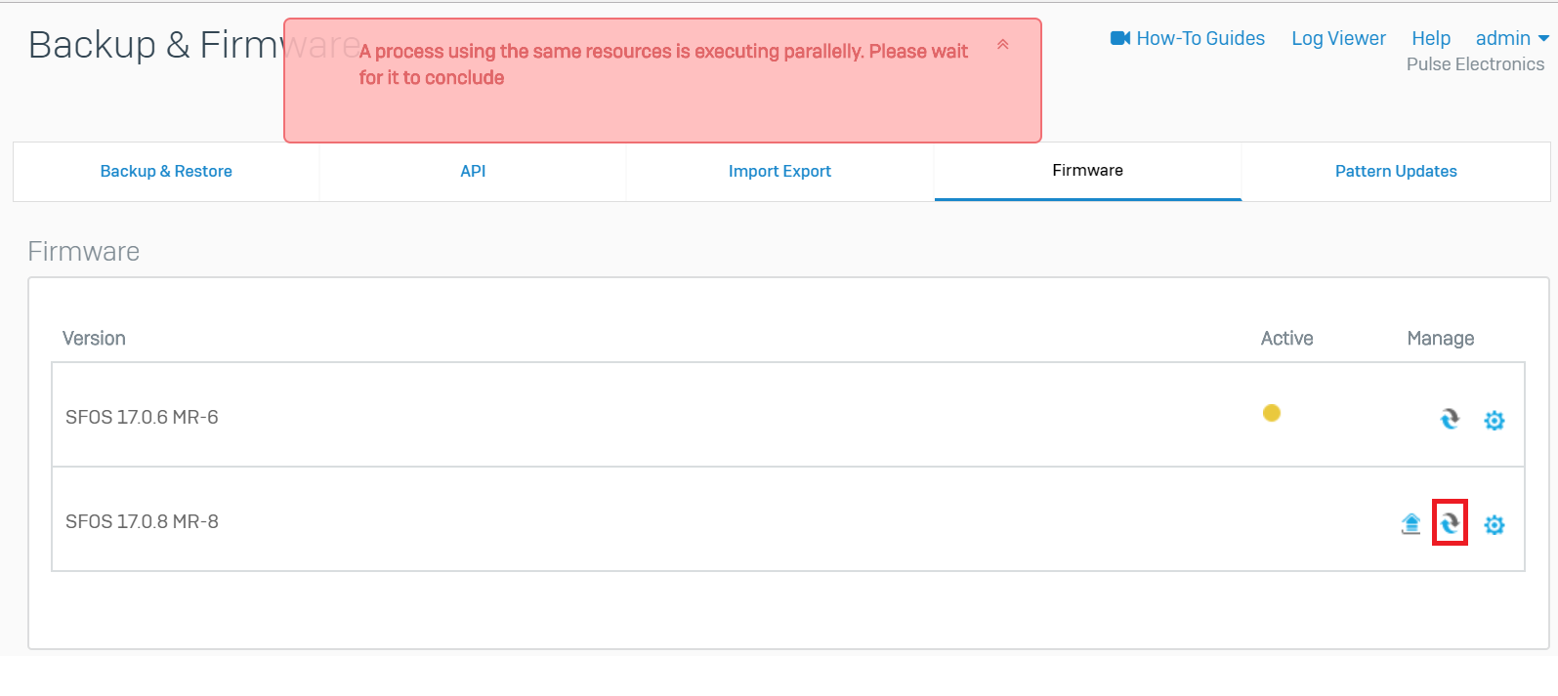Select the SFOS 17.0.6 MR-6 version entry
Image resolution: width=1558 pixels, height=696 pixels.
142,417
